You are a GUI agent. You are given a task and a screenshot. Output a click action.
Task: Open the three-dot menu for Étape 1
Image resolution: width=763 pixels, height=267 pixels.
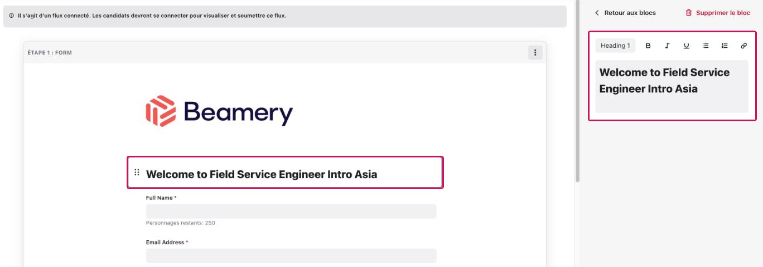pyautogui.click(x=535, y=52)
